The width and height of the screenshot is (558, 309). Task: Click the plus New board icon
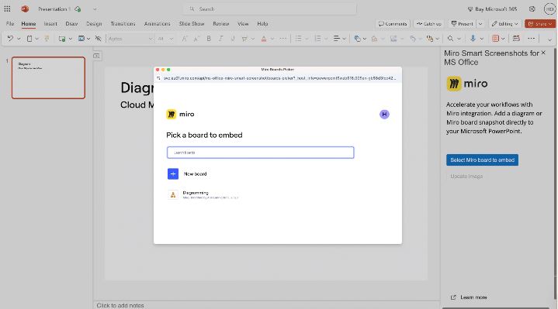173,173
